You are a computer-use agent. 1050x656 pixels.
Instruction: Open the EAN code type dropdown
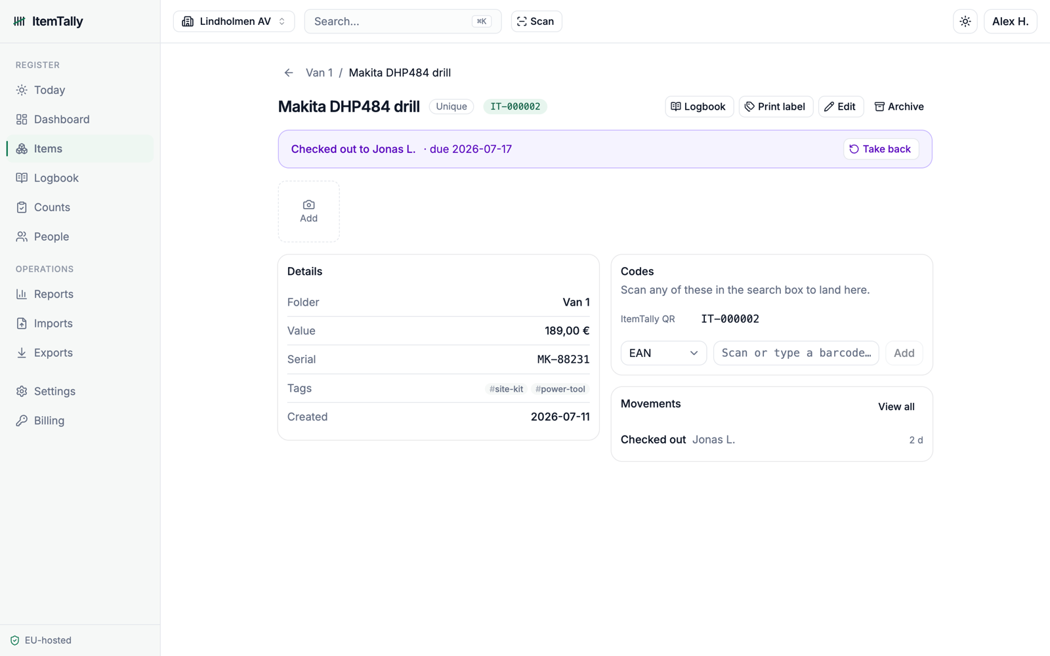click(x=663, y=353)
